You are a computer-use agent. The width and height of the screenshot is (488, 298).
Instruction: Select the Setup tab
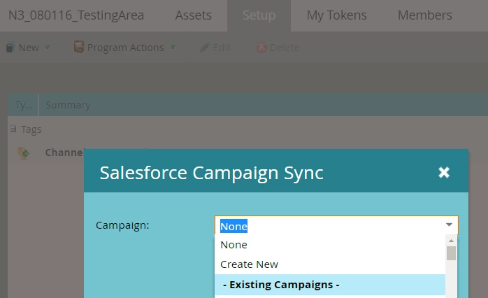click(259, 15)
